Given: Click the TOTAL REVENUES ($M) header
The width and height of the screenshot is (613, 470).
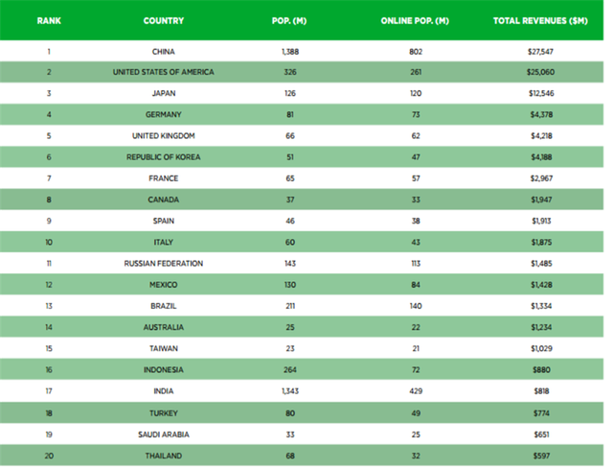Looking at the screenshot, I should (x=540, y=21).
